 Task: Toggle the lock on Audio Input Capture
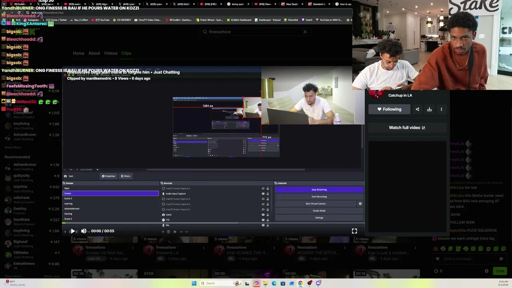pyautogui.click(x=268, y=194)
